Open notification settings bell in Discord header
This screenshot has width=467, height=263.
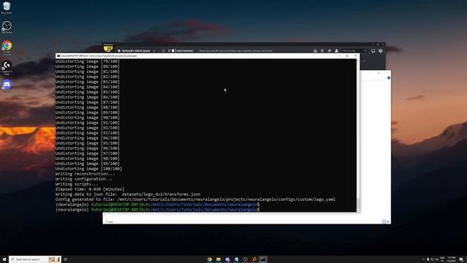(323, 50)
